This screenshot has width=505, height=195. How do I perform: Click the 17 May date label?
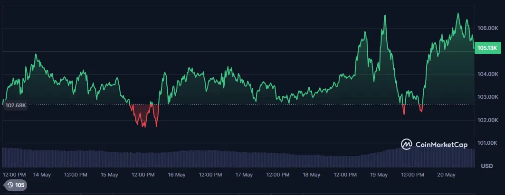(244, 175)
